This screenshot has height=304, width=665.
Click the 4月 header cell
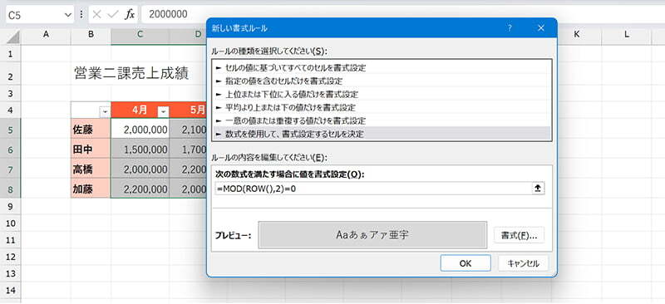(140, 110)
